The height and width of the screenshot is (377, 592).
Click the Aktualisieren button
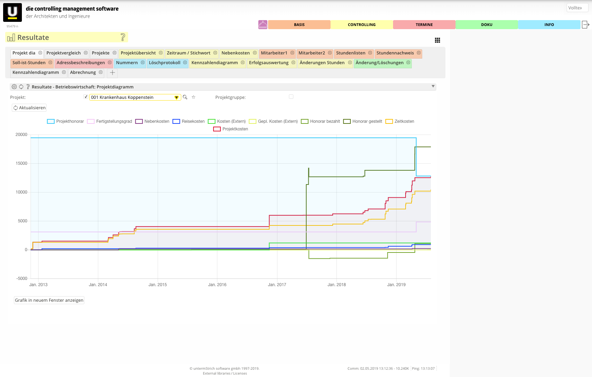click(29, 108)
